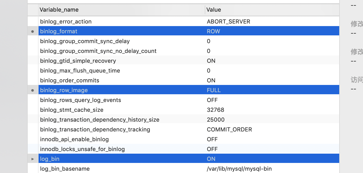
Task: Click the value 0 for binlog_max_flush_queue_time
Action: pos(209,71)
